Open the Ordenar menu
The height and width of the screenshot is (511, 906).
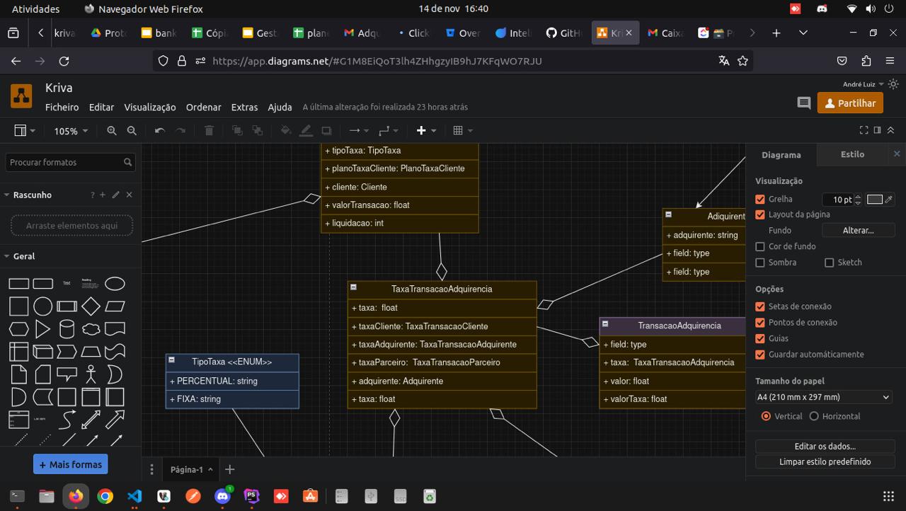click(x=203, y=108)
